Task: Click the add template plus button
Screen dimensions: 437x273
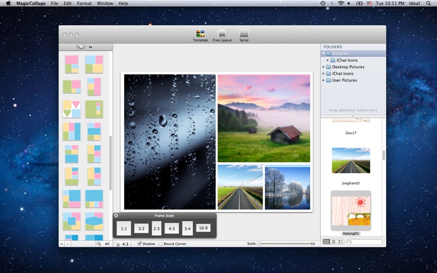Action: [62, 244]
